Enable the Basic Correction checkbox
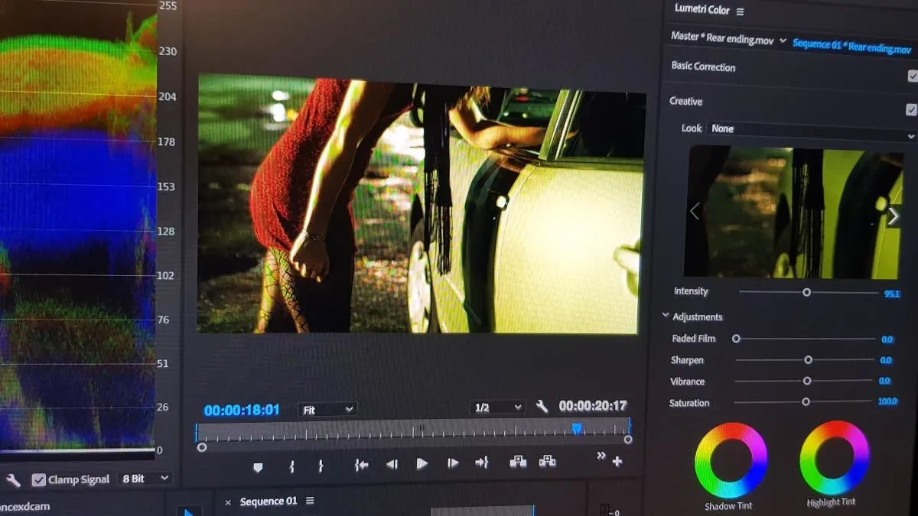 click(x=912, y=76)
